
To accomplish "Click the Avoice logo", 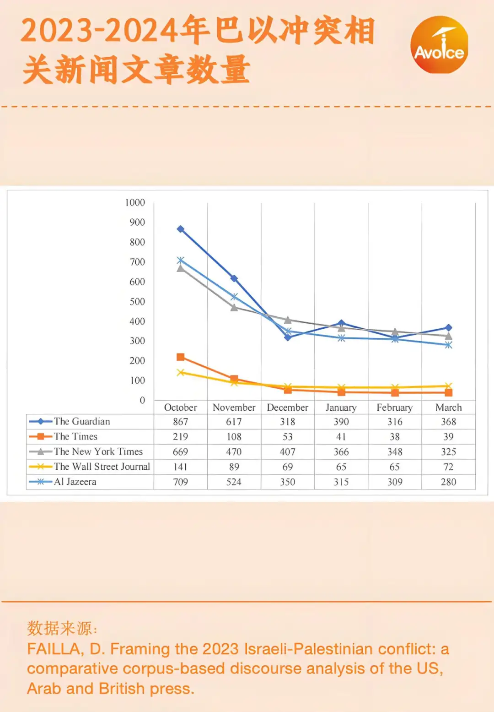I will (439, 45).
